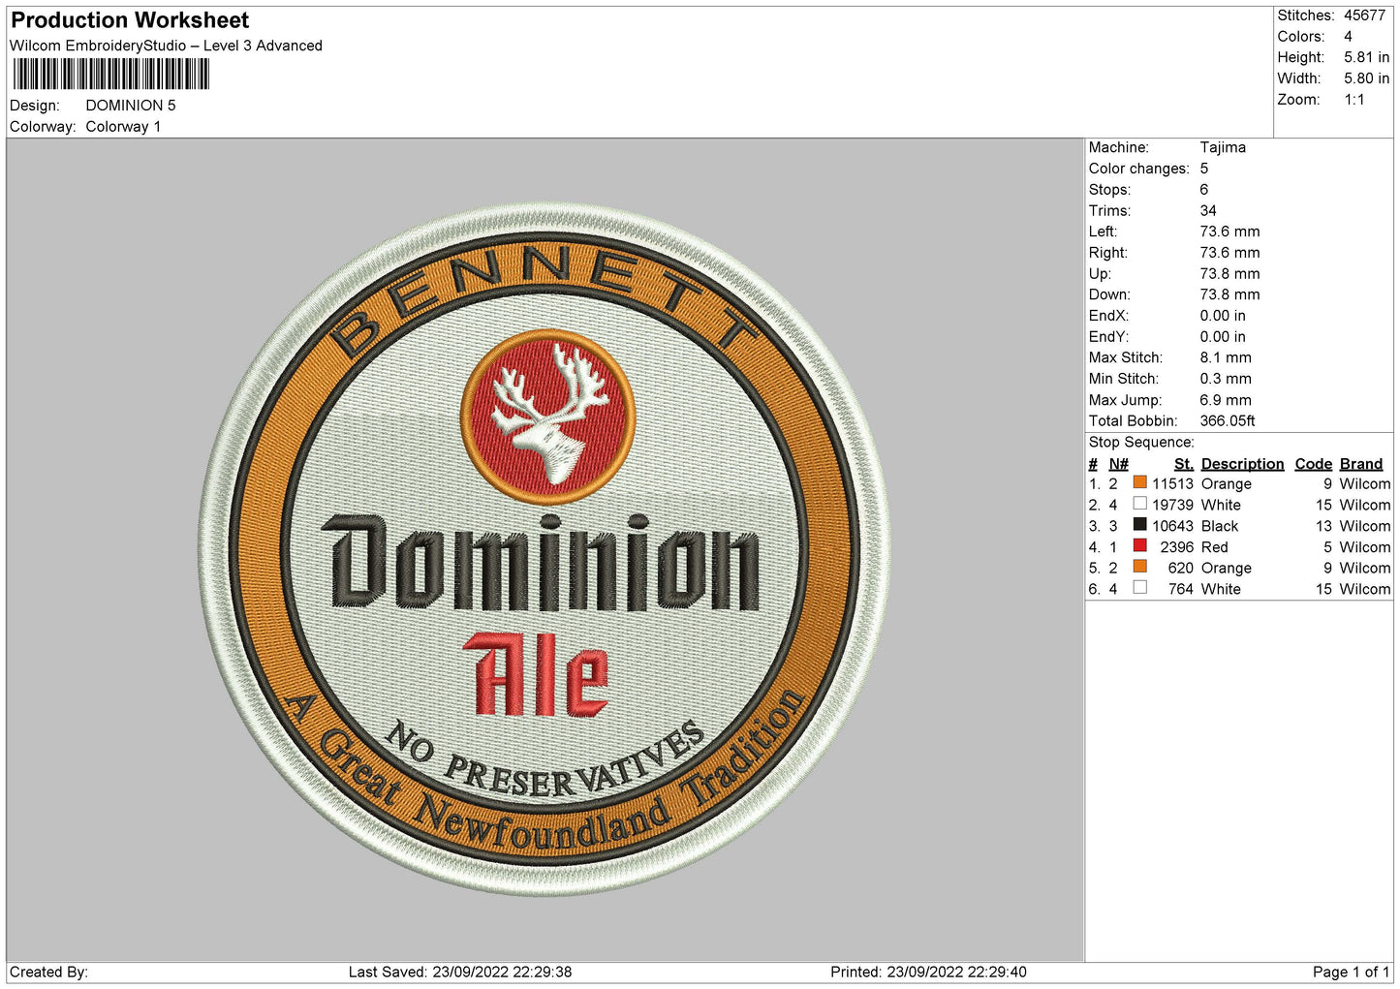Click the orange swatch in stop row 5
Screen dimensions: 1400x989
[x=1139, y=567]
